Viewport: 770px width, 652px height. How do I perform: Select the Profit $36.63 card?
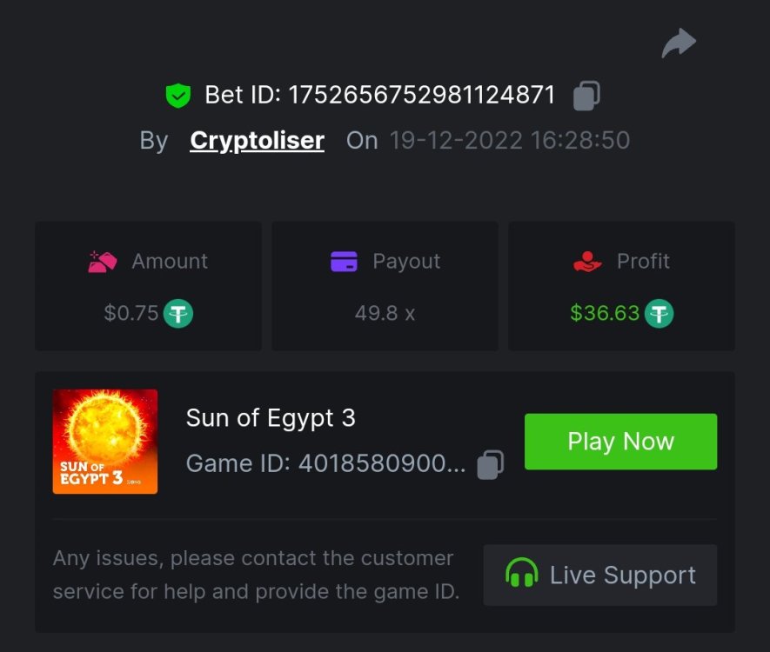[x=621, y=285]
